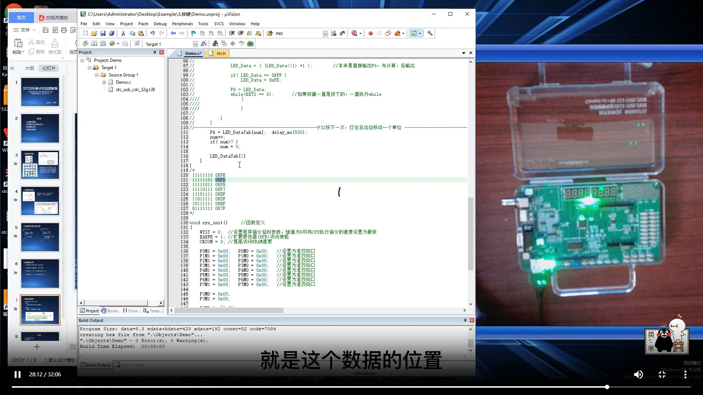The image size is (703, 395).
Task: Click WPS print icon
Action: pos(64,30)
